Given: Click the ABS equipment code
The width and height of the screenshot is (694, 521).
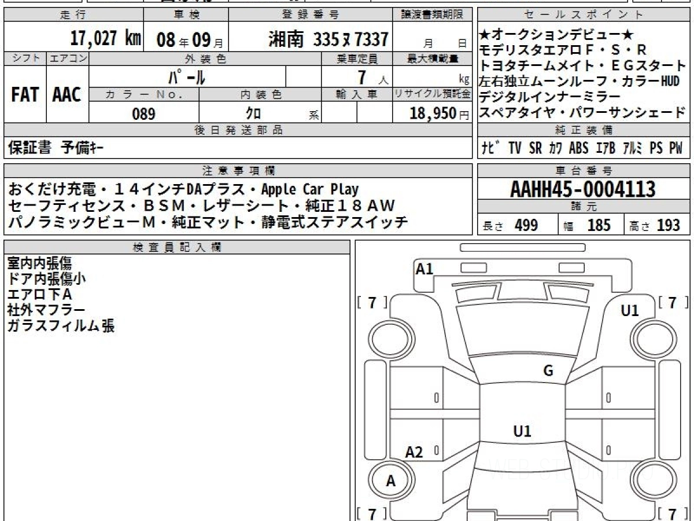Looking at the screenshot, I should 578,148.
